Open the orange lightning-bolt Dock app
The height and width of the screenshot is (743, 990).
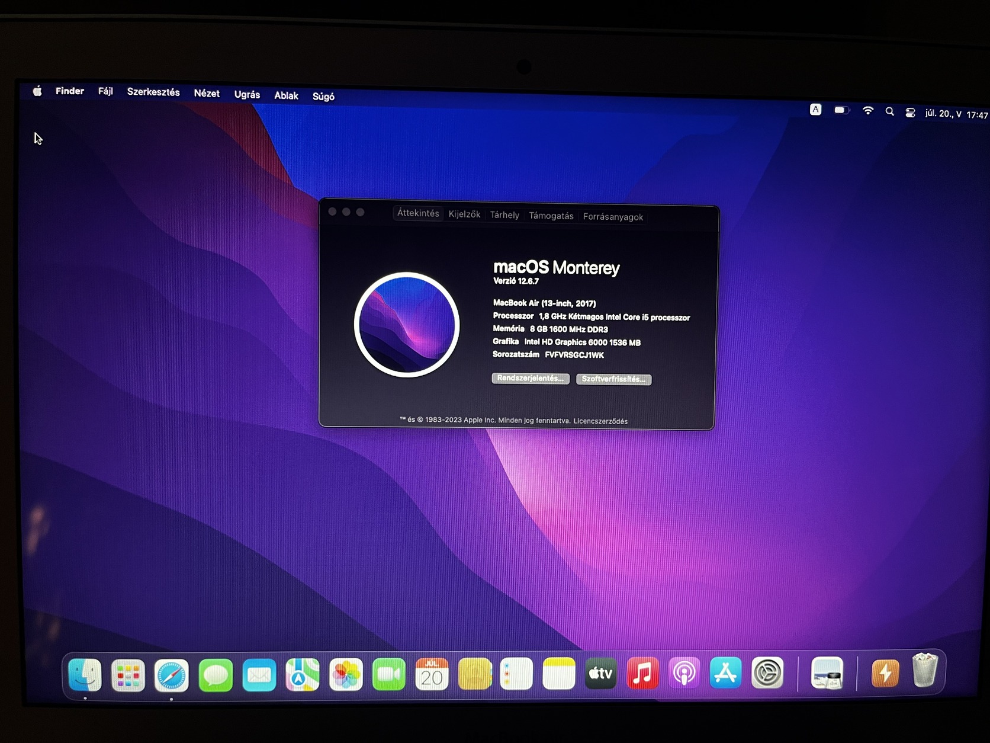pos(885,673)
